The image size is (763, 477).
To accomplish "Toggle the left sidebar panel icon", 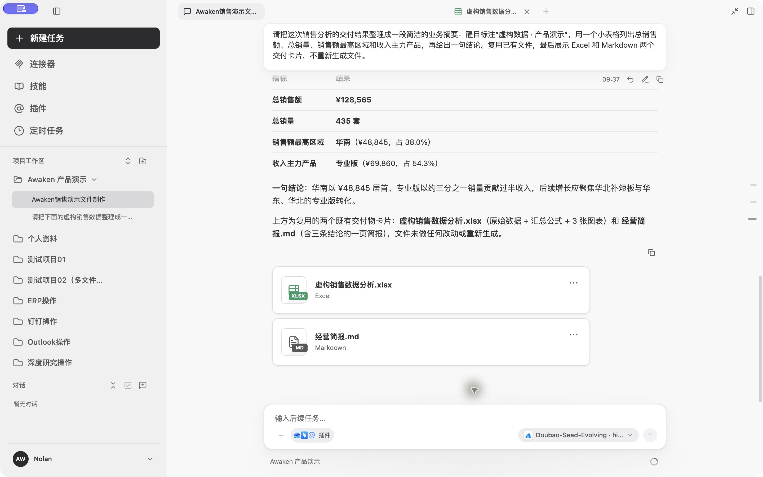I will pos(57,11).
